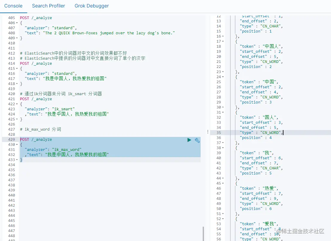The image size is (331, 241).
Task: Toggle fold arrow at response line 44
Action: tap(223, 178)
